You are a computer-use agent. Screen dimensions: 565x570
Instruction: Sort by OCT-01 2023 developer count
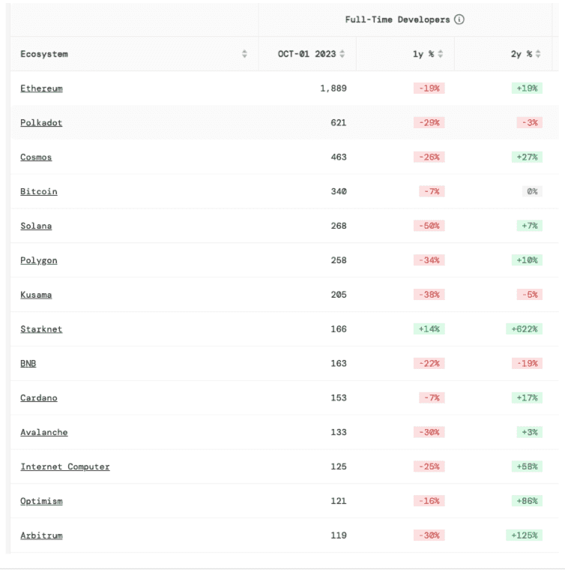pos(342,54)
